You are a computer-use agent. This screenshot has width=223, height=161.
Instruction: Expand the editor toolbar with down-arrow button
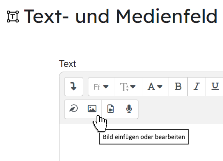click(73, 86)
